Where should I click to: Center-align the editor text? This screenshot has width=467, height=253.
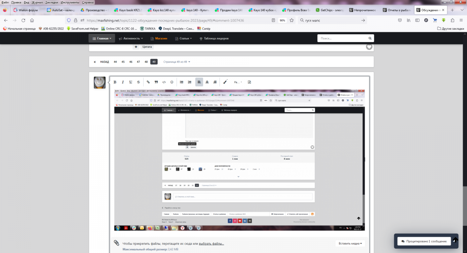(x=207, y=82)
